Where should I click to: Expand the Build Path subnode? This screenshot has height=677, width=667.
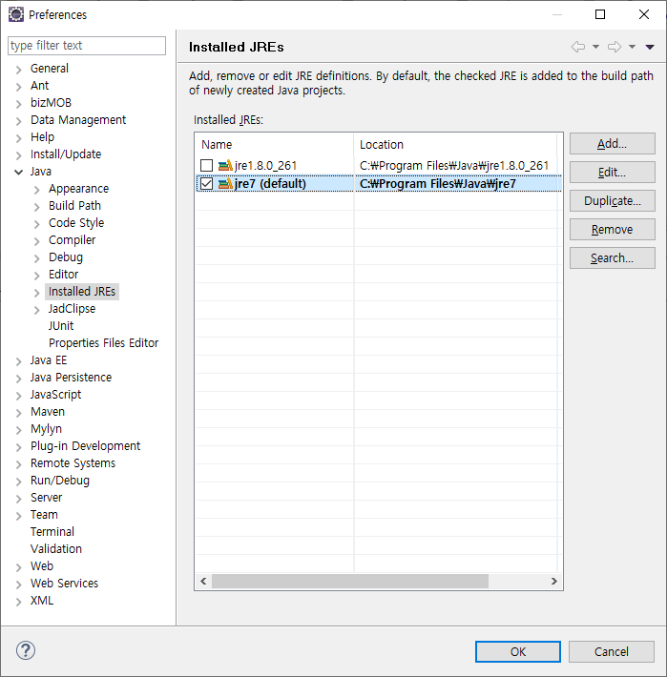37,207
